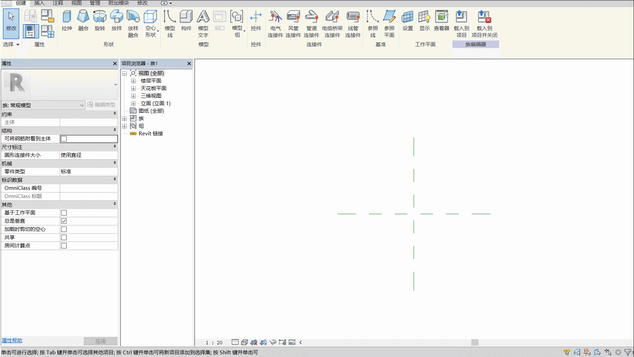The image size is (634, 357).
Task: Click the 模型线 model line tool
Action: click(x=170, y=23)
